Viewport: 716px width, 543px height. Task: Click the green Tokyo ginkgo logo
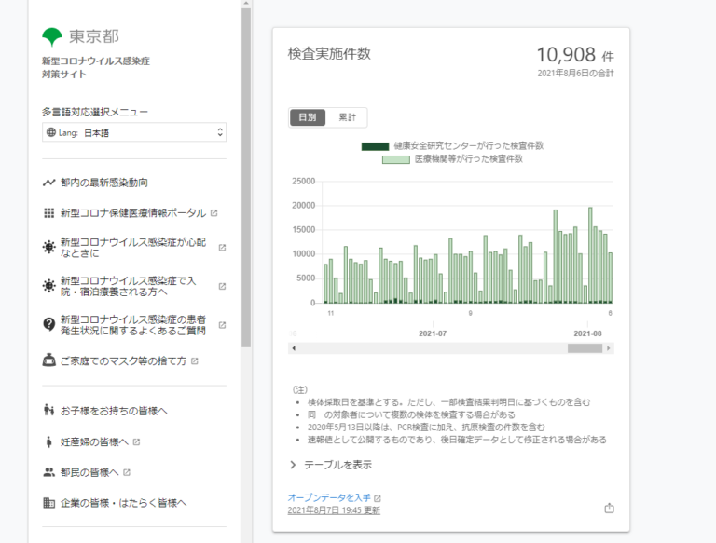pos(51,37)
